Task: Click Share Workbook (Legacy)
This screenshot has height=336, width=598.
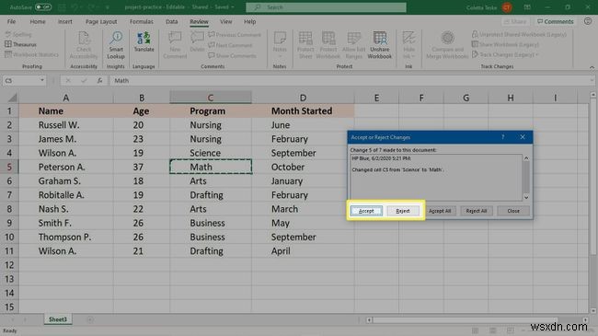Action: (x=505, y=44)
